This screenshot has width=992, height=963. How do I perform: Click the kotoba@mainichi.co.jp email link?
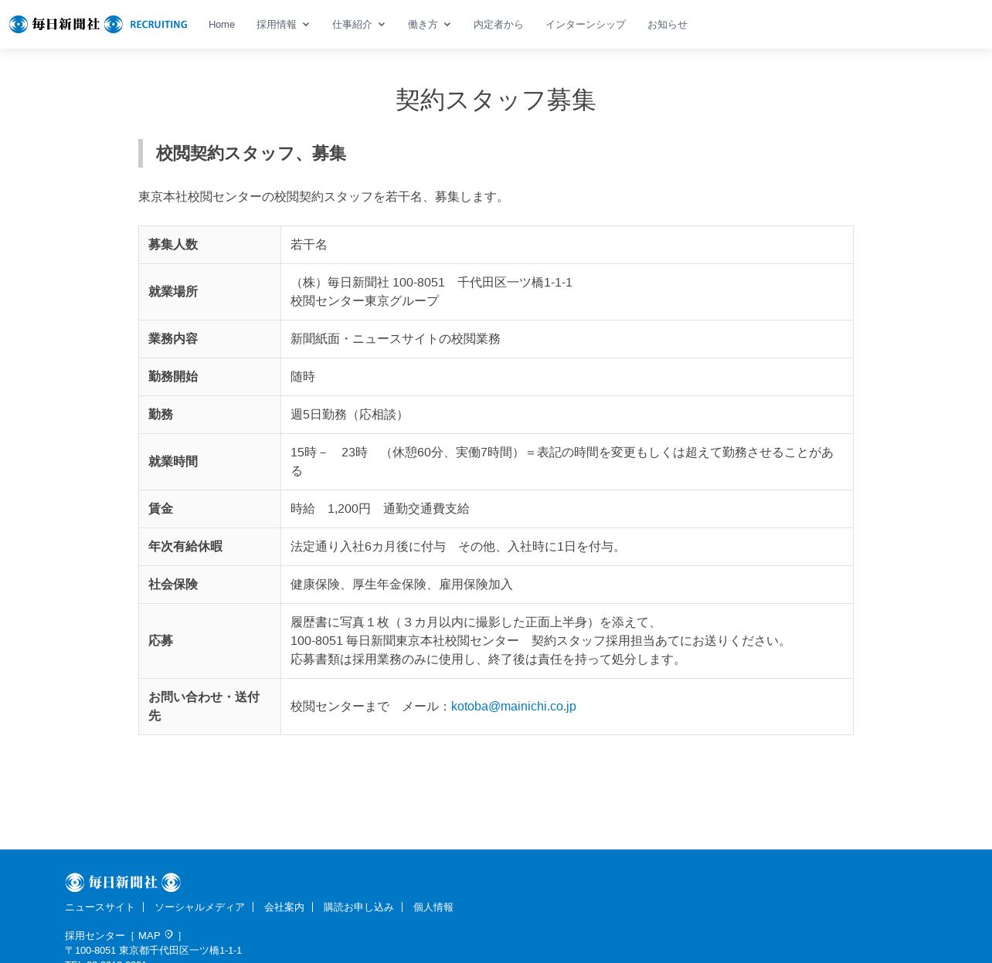pyautogui.click(x=514, y=707)
